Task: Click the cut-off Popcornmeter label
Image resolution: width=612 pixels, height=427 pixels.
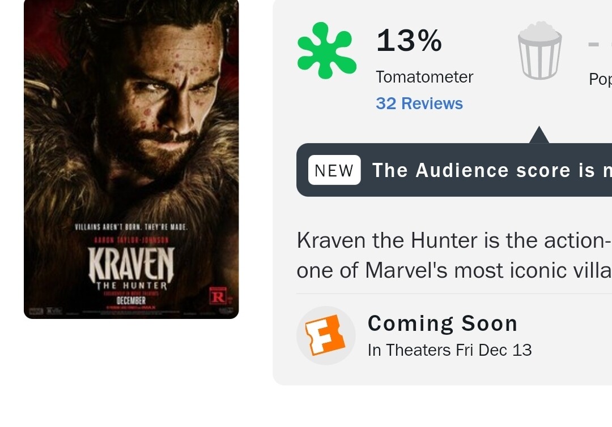Action: (600, 79)
